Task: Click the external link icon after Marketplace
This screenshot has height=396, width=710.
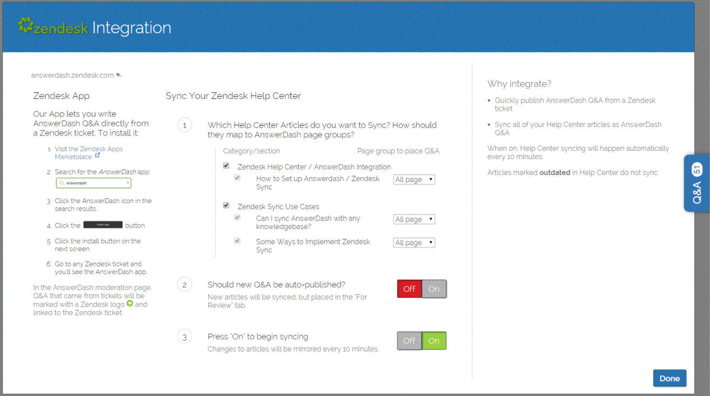Action: tap(98, 156)
